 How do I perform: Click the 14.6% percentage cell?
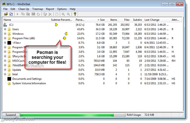[x=81, y=38]
